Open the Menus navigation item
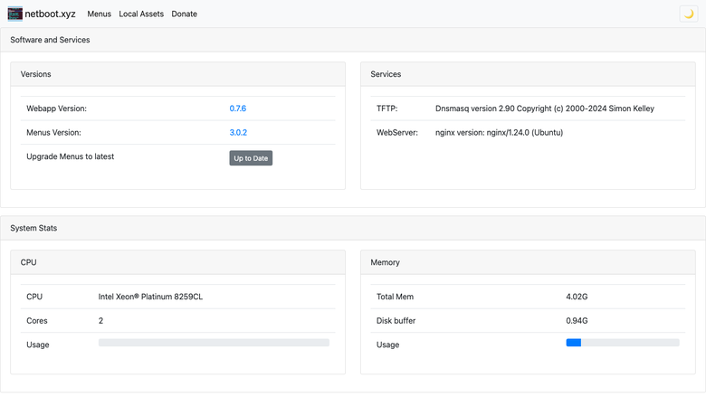The width and height of the screenshot is (706, 397). point(99,14)
